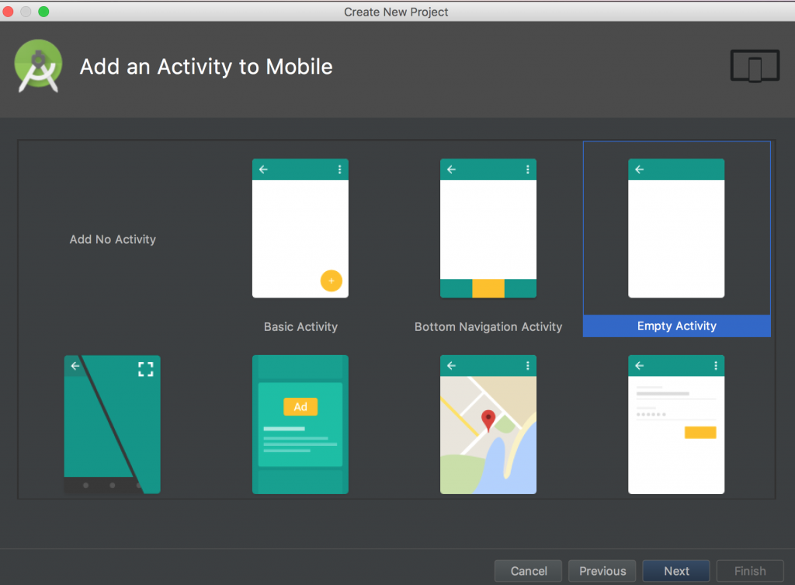This screenshot has width=795, height=585.
Task: Select the Empty Activity thumbnail
Action: (x=676, y=228)
